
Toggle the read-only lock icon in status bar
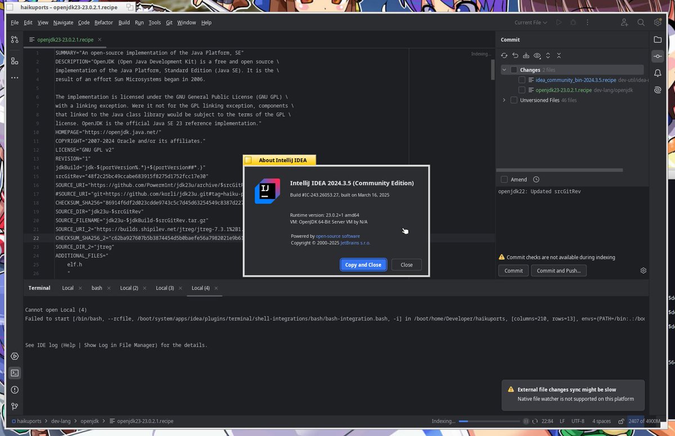coord(621,421)
